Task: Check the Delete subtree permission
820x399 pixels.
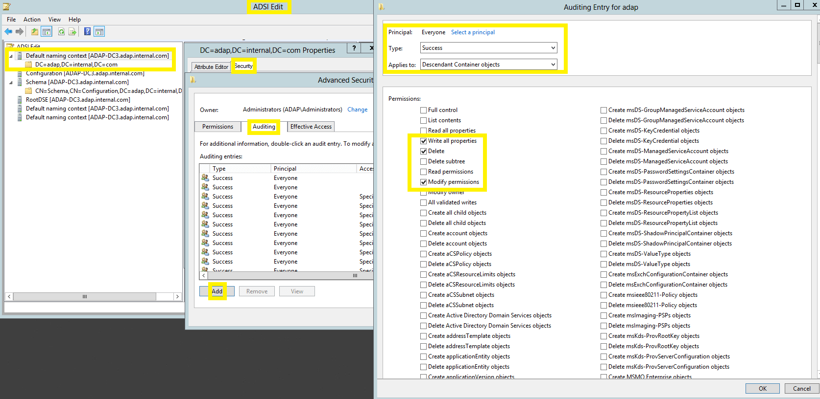Action: (x=424, y=161)
